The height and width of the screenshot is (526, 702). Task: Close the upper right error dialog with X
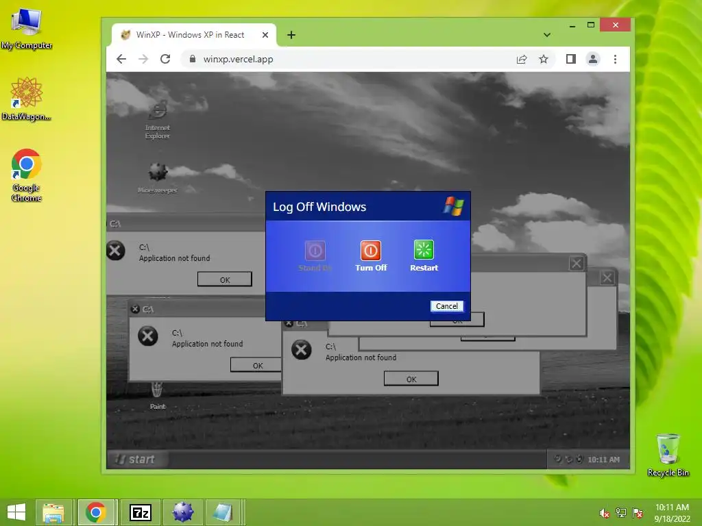point(577,264)
